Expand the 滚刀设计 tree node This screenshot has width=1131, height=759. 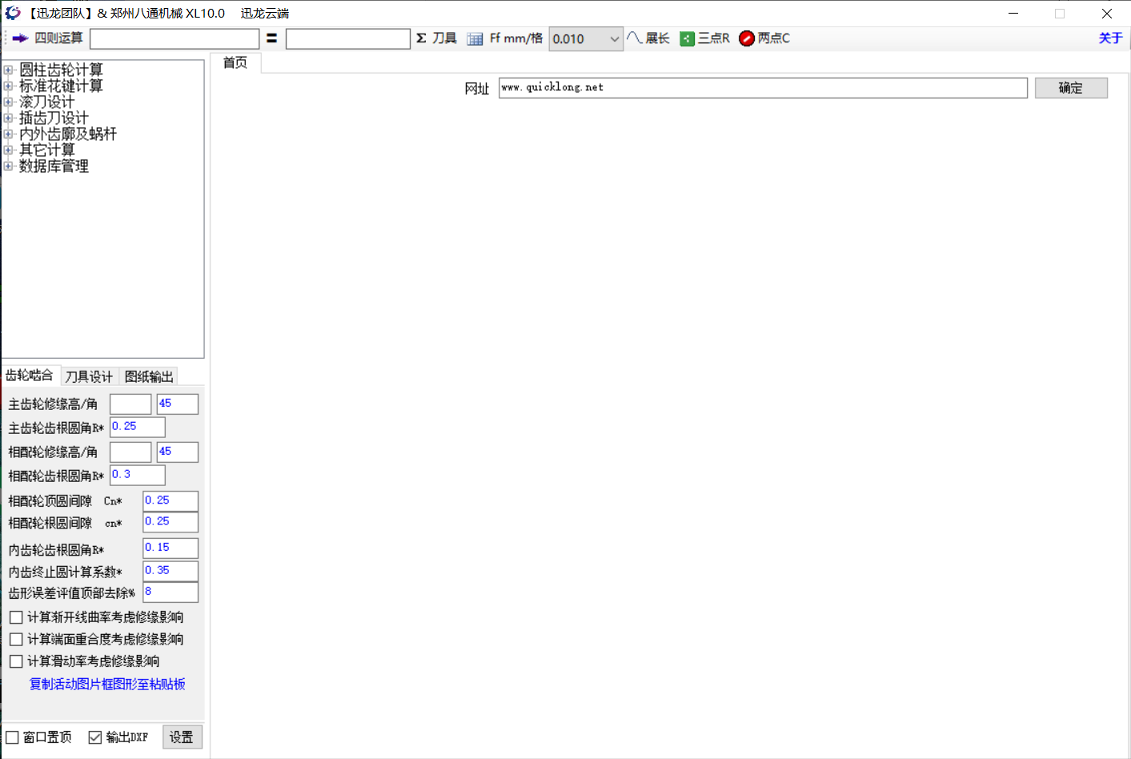[x=8, y=102]
